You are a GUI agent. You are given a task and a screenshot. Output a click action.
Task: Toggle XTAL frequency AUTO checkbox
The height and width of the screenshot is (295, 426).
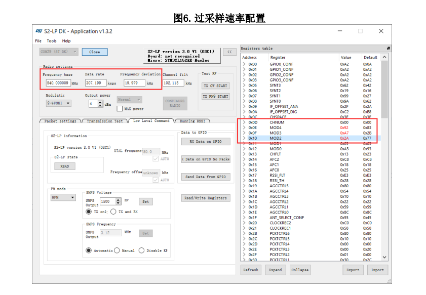pos(156,159)
